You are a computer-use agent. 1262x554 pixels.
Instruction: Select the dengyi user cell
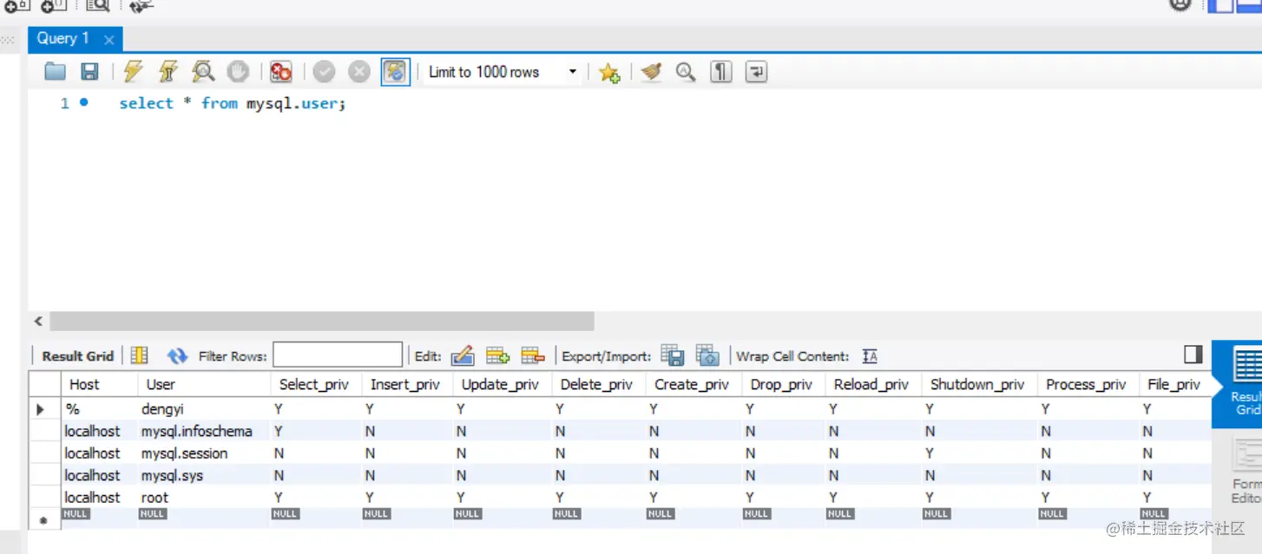coord(204,408)
